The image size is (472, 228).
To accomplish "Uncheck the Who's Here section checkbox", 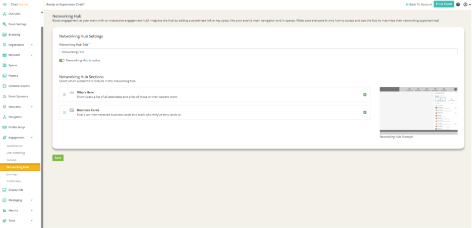I will point(365,94).
